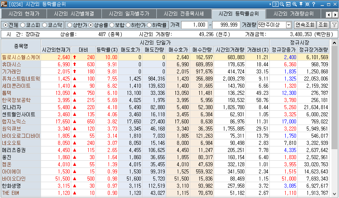Image resolution: width=339 pixels, height=198 pixels.
Task: Click the help question mark icon
Action: (314, 4)
